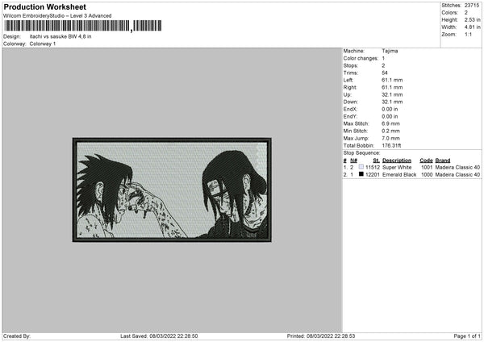Select the 'Super White' description cell

coord(397,167)
